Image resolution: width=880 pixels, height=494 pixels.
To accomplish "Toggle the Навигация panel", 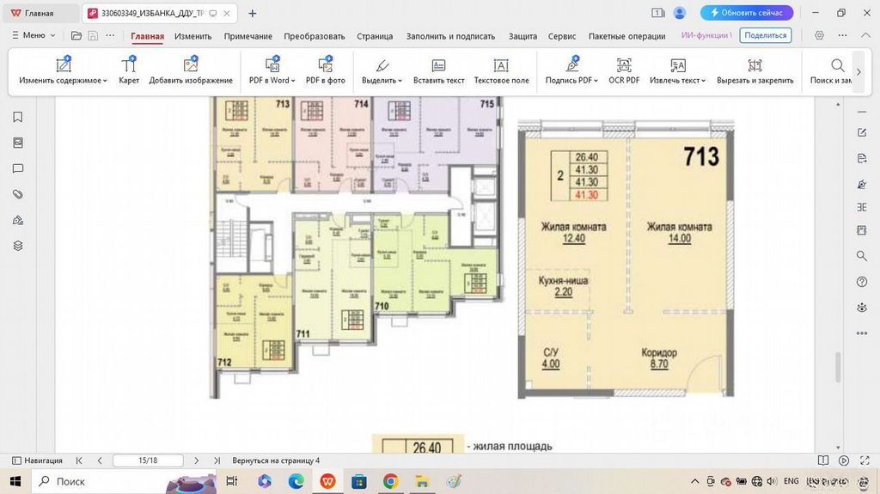I will coord(38,460).
